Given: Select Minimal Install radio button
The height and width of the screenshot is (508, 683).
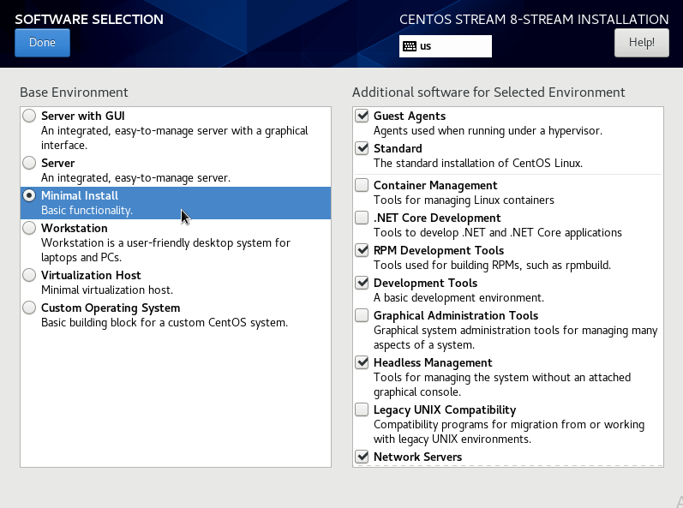Looking at the screenshot, I should coord(29,195).
